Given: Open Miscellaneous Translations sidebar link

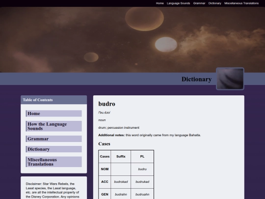Looking at the screenshot, I should coord(54,162).
